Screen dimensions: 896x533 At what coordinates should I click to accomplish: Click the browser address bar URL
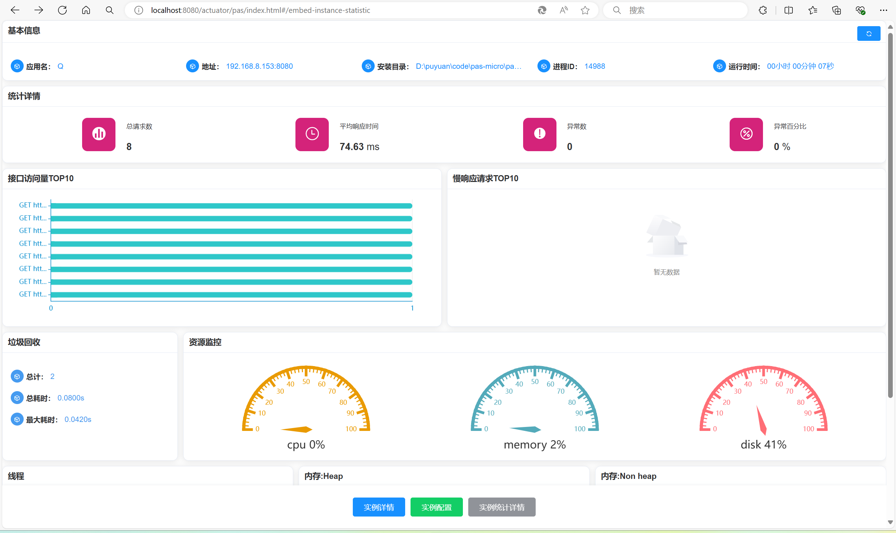coord(260,10)
